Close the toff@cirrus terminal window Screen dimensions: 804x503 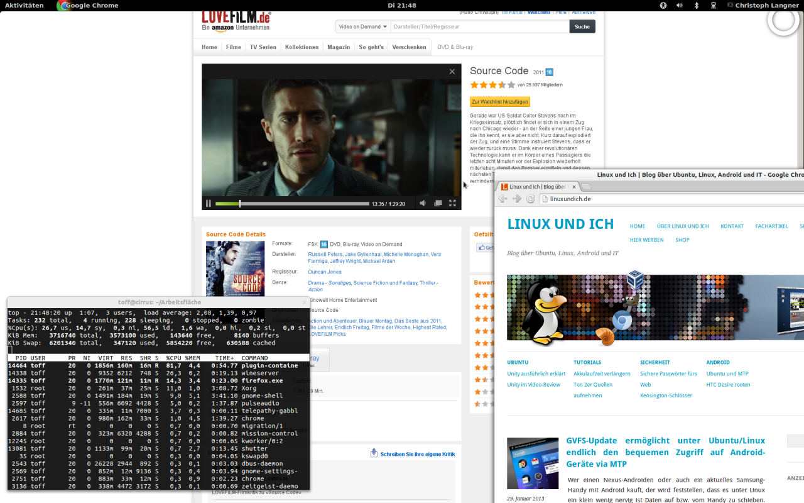[x=305, y=302]
